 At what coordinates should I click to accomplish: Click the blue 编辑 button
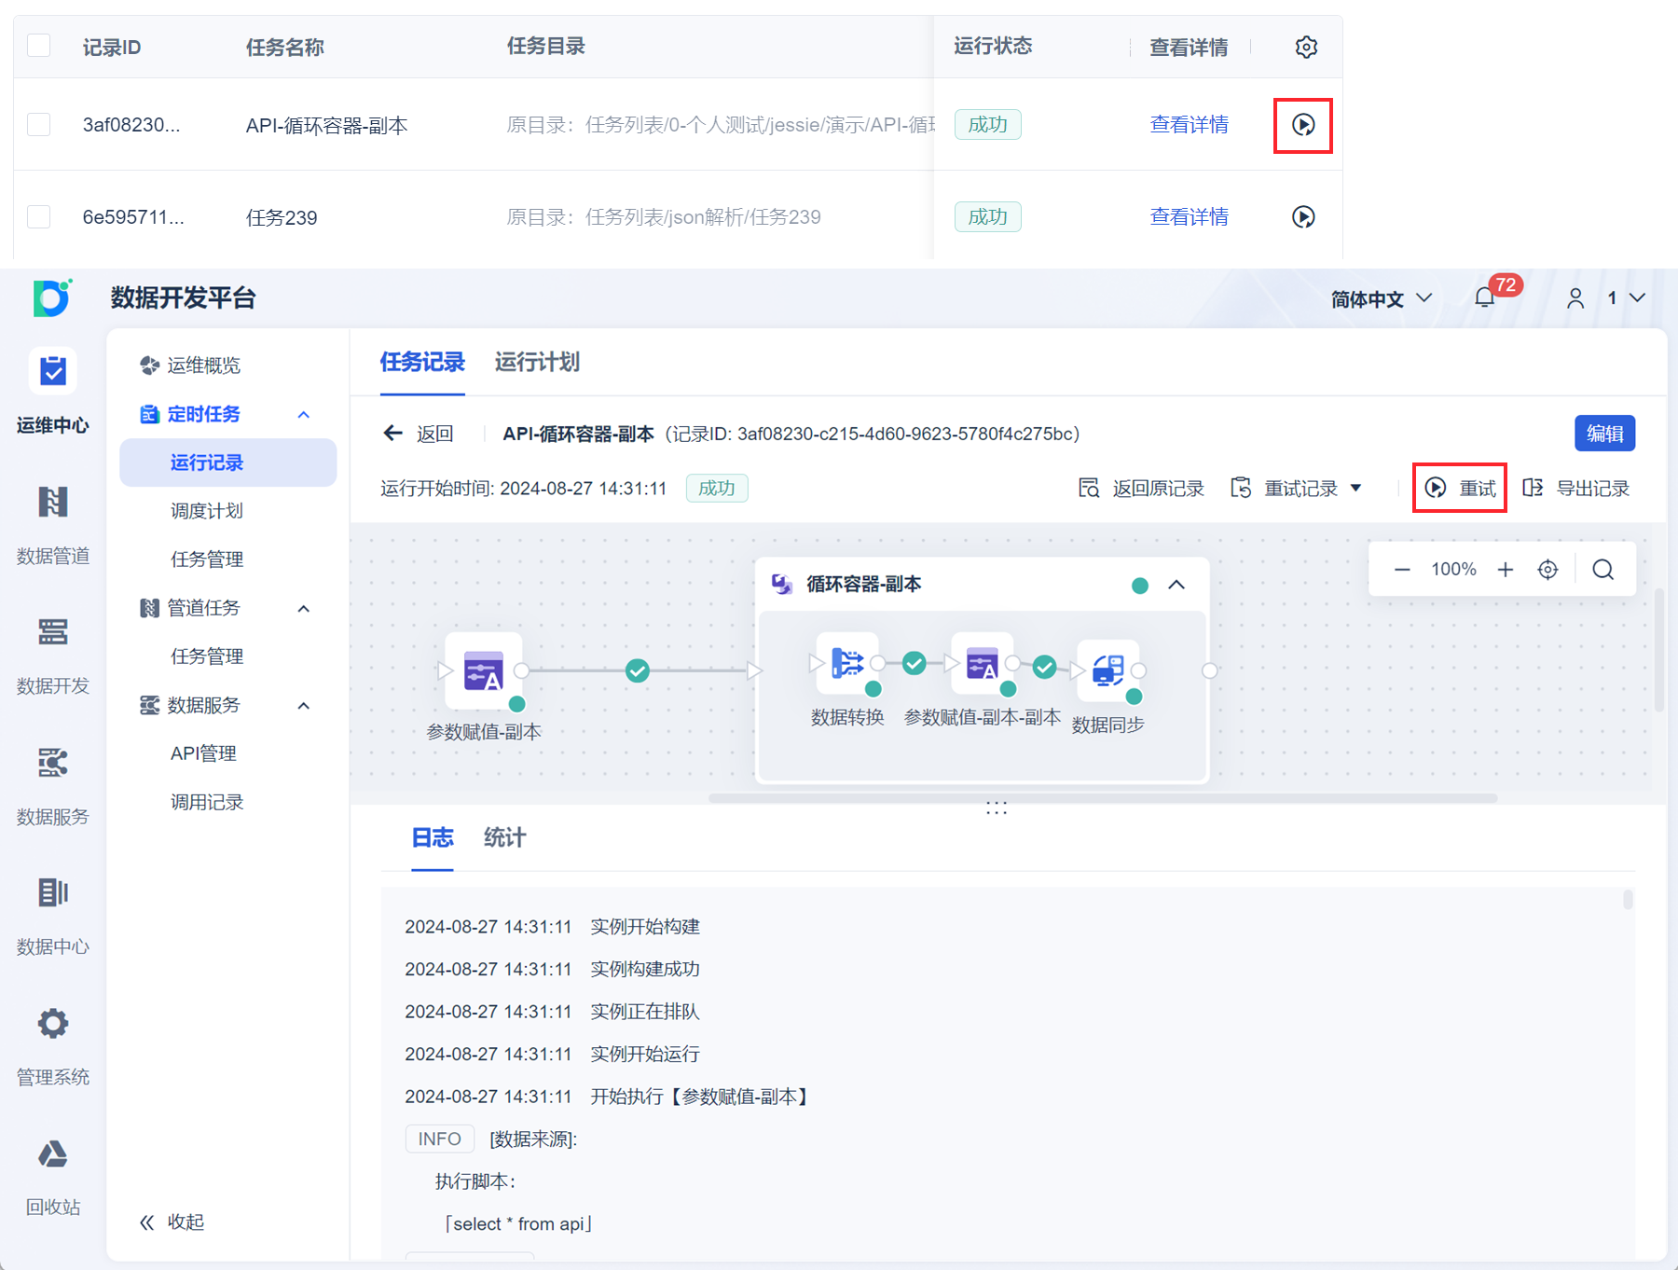(x=1605, y=434)
